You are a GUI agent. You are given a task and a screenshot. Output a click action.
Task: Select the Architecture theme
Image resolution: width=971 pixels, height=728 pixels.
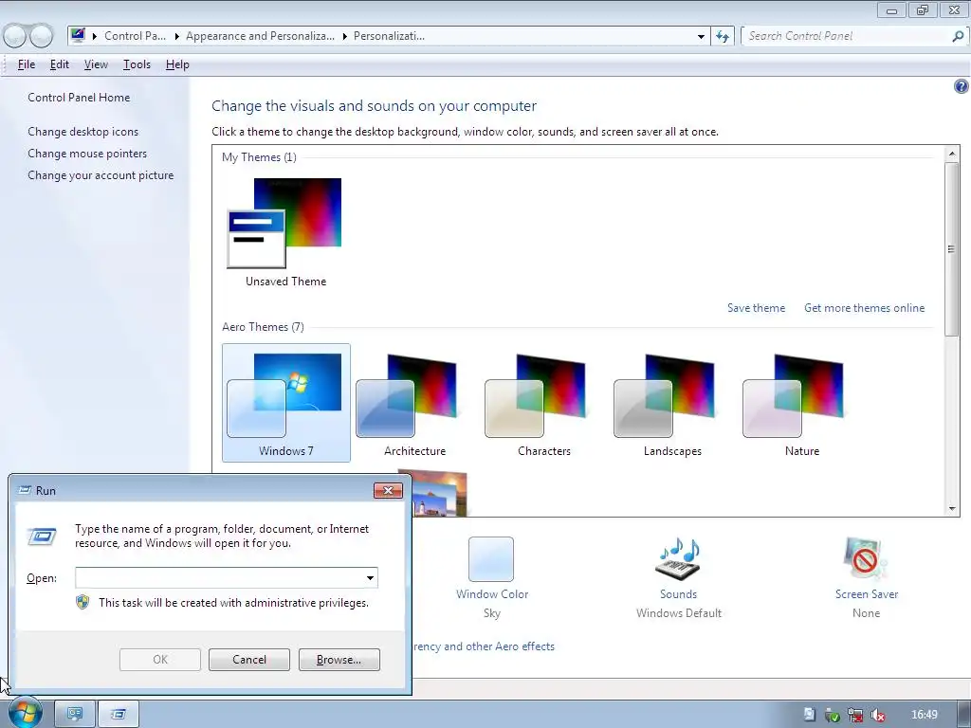click(x=415, y=402)
